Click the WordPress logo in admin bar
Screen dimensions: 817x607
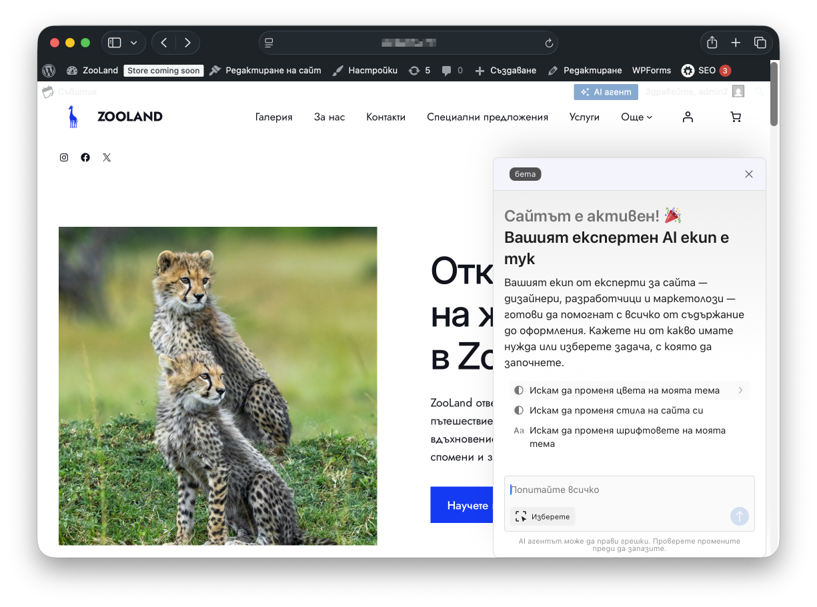[49, 71]
